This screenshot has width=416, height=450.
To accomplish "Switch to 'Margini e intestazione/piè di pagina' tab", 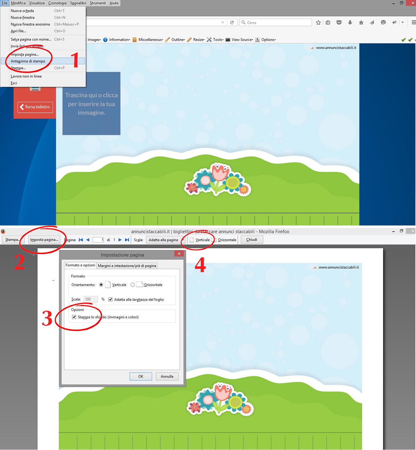I will pyautogui.click(x=127, y=266).
